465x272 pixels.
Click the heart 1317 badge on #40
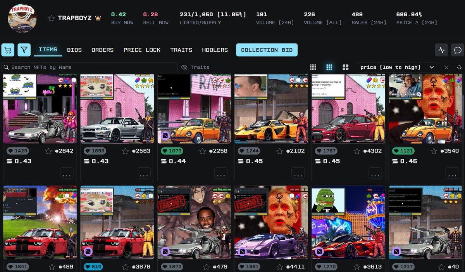pyautogui.click(x=403, y=267)
